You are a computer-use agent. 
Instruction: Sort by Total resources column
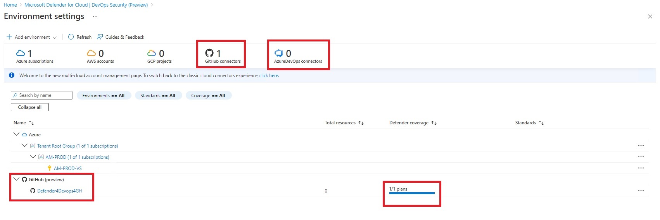point(361,123)
